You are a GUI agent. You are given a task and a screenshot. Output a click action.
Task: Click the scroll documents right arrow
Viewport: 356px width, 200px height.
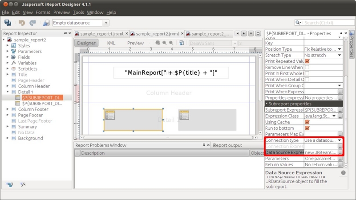click(244, 34)
